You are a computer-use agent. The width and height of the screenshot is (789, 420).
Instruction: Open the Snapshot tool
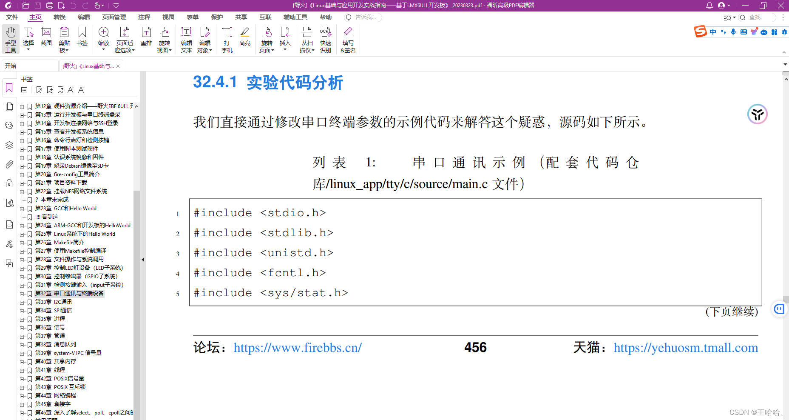(46, 37)
